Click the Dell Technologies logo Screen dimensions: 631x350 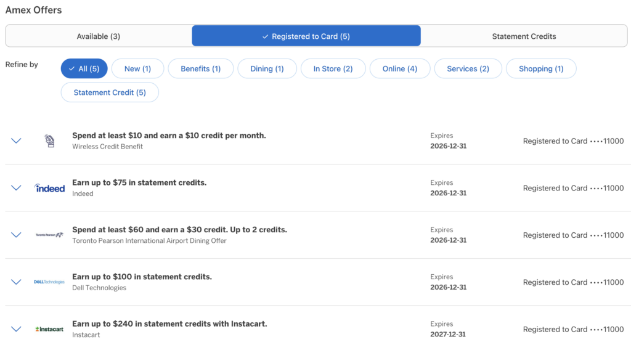point(49,282)
